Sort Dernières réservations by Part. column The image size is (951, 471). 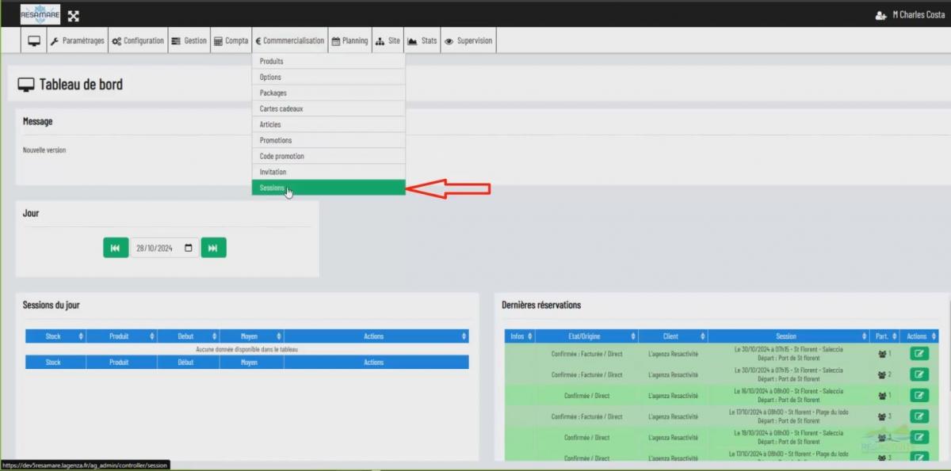point(885,336)
